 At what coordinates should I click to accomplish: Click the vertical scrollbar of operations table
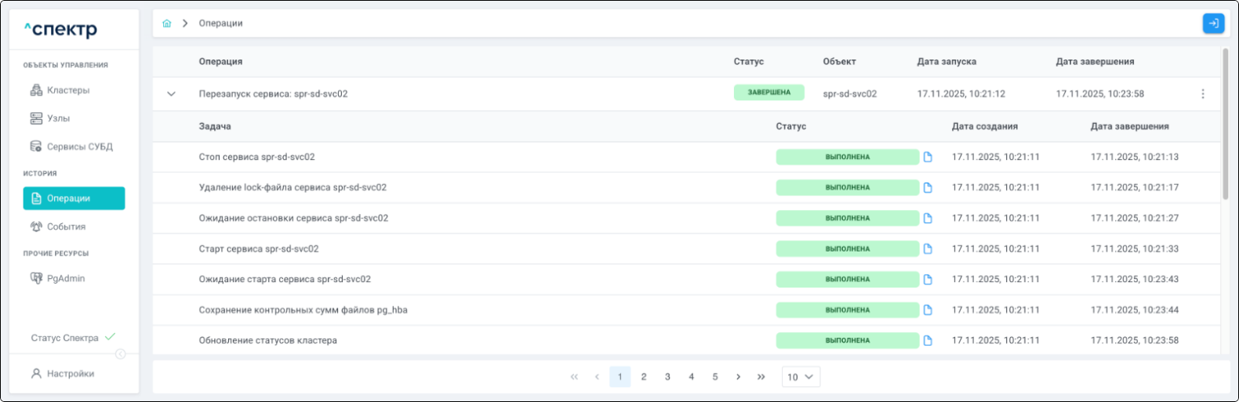[x=1225, y=125]
